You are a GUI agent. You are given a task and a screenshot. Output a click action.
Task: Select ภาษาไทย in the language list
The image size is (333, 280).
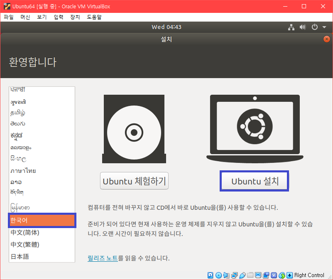[42, 171]
